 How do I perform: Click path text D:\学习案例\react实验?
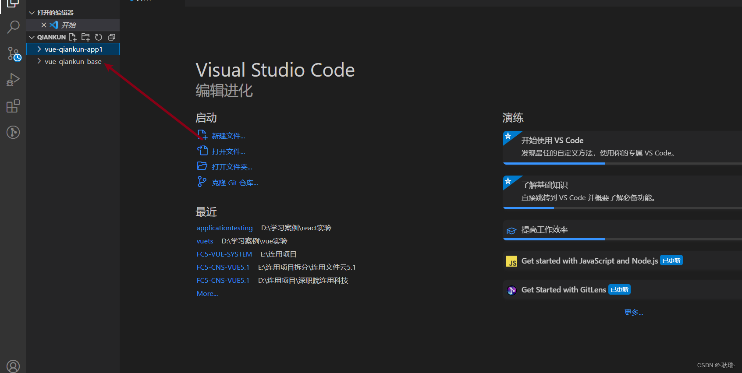point(296,228)
